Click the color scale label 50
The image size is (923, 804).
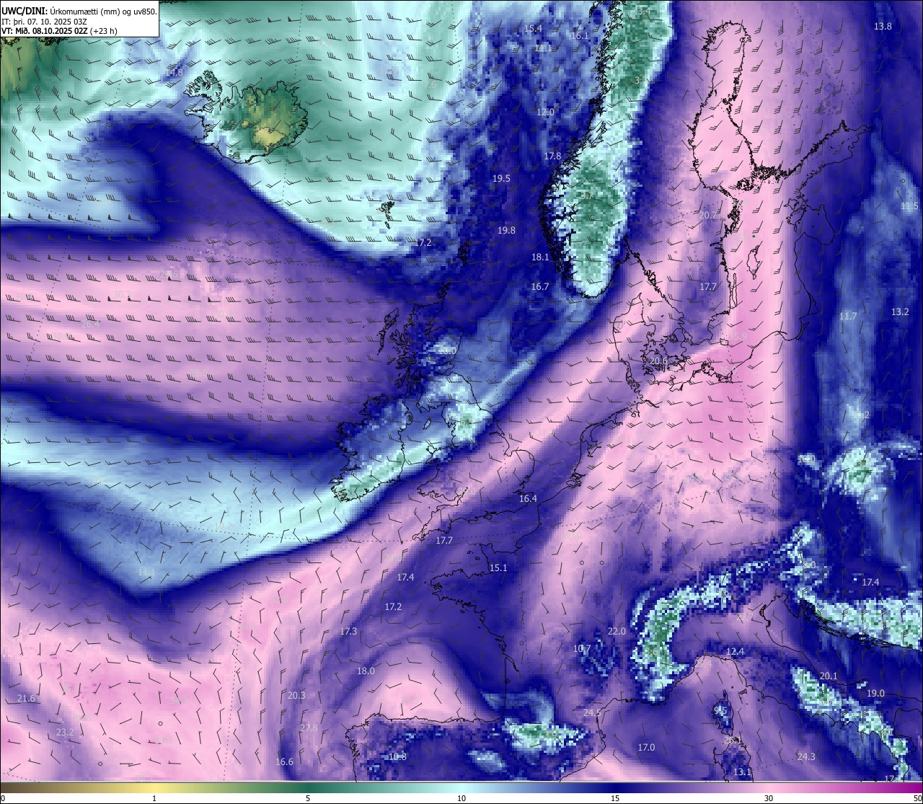click(x=917, y=798)
